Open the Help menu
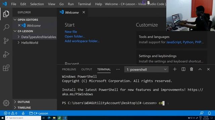This screenshot has height=120, width=215. click(x=98, y=4)
